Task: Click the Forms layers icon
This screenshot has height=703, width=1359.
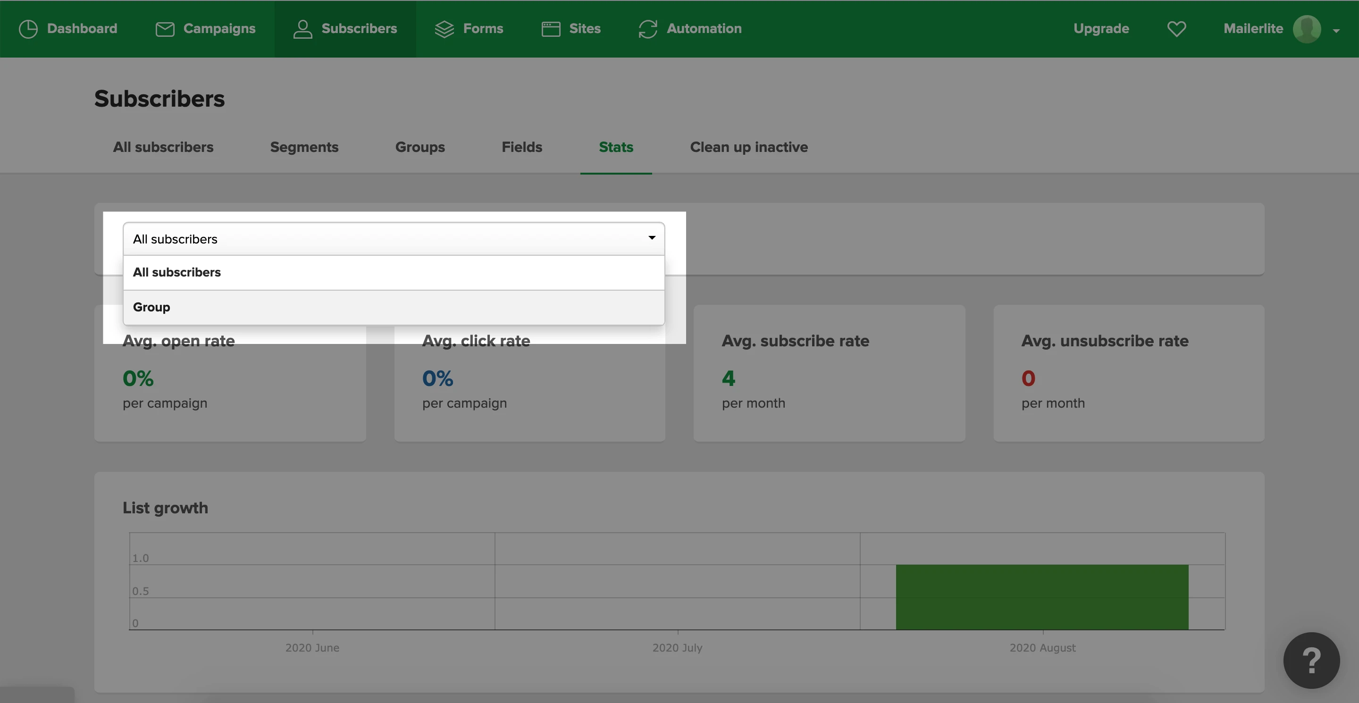Action: click(x=444, y=29)
